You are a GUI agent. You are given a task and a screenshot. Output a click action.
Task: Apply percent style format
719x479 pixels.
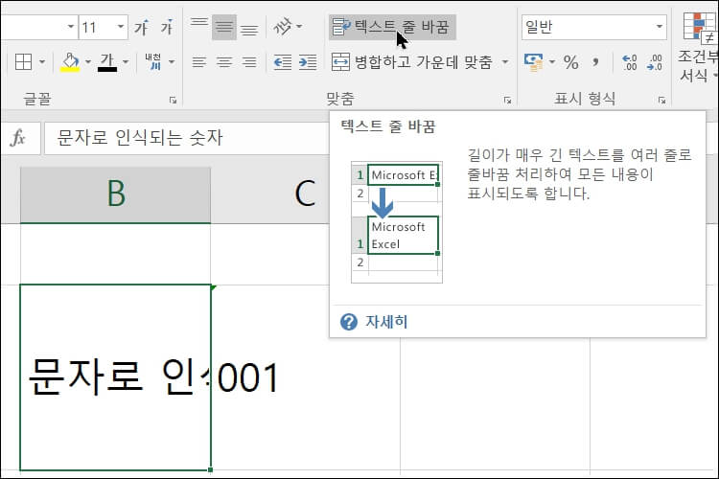click(x=571, y=62)
